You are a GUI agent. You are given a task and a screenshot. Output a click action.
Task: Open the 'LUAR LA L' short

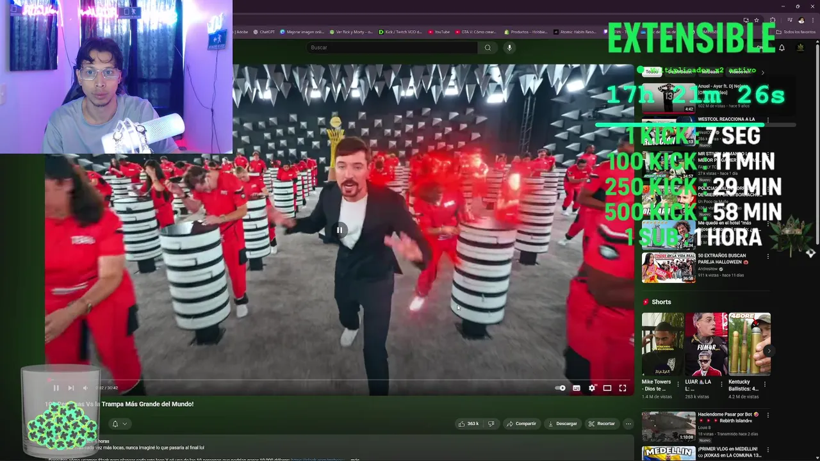click(x=705, y=344)
